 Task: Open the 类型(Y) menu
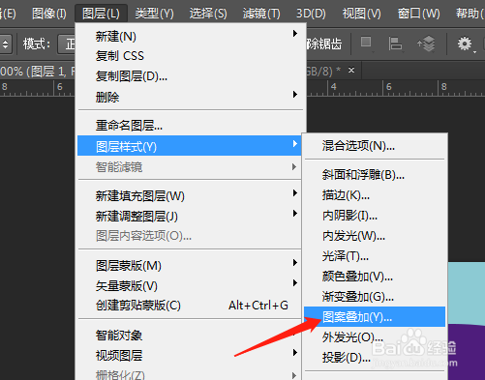point(154,14)
